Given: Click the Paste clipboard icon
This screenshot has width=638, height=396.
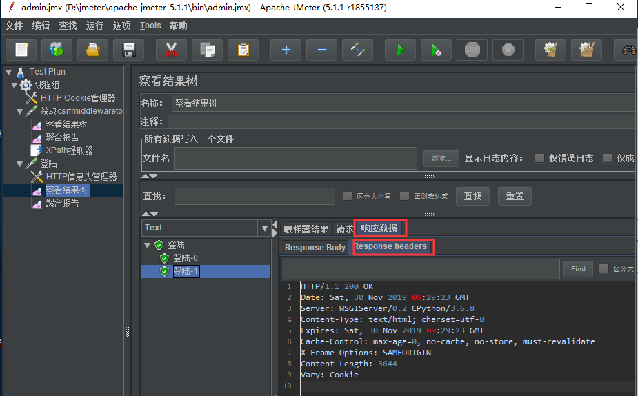Looking at the screenshot, I should pyautogui.click(x=243, y=50).
